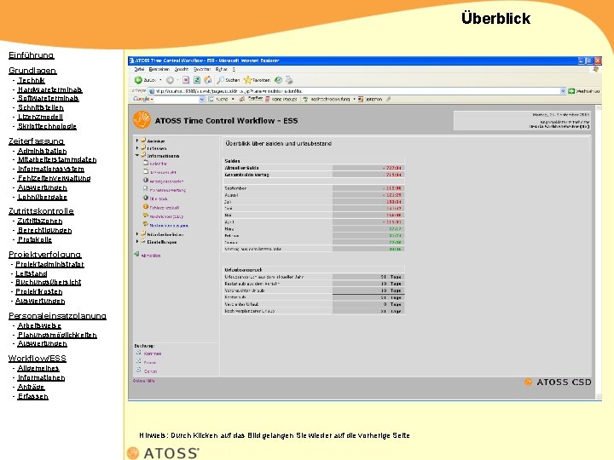The height and width of the screenshot is (460, 614).
Task: Follow the Einführung navigation link
Action: pyautogui.click(x=32, y=55)
